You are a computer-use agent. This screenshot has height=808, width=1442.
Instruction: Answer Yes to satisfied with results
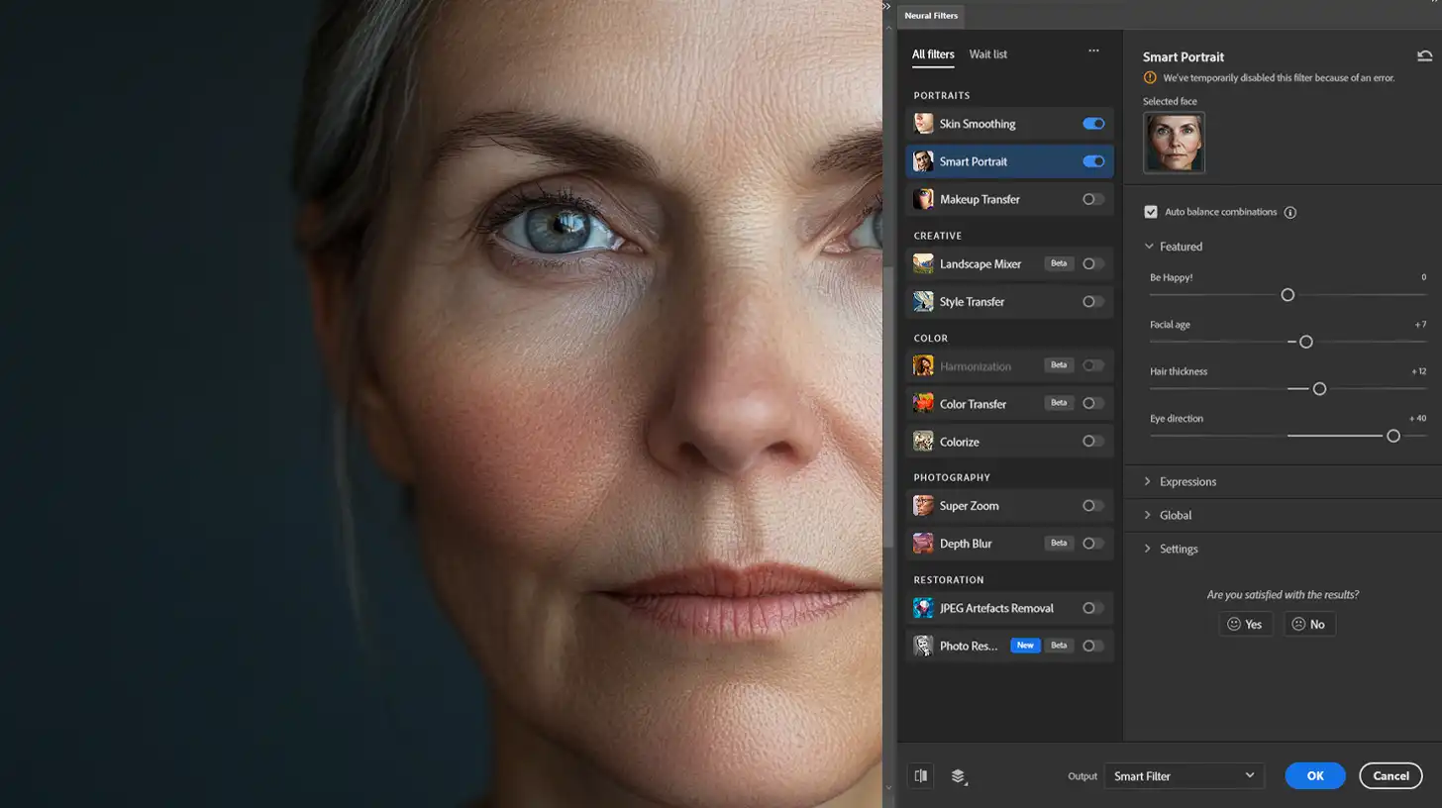[1245, 624]
